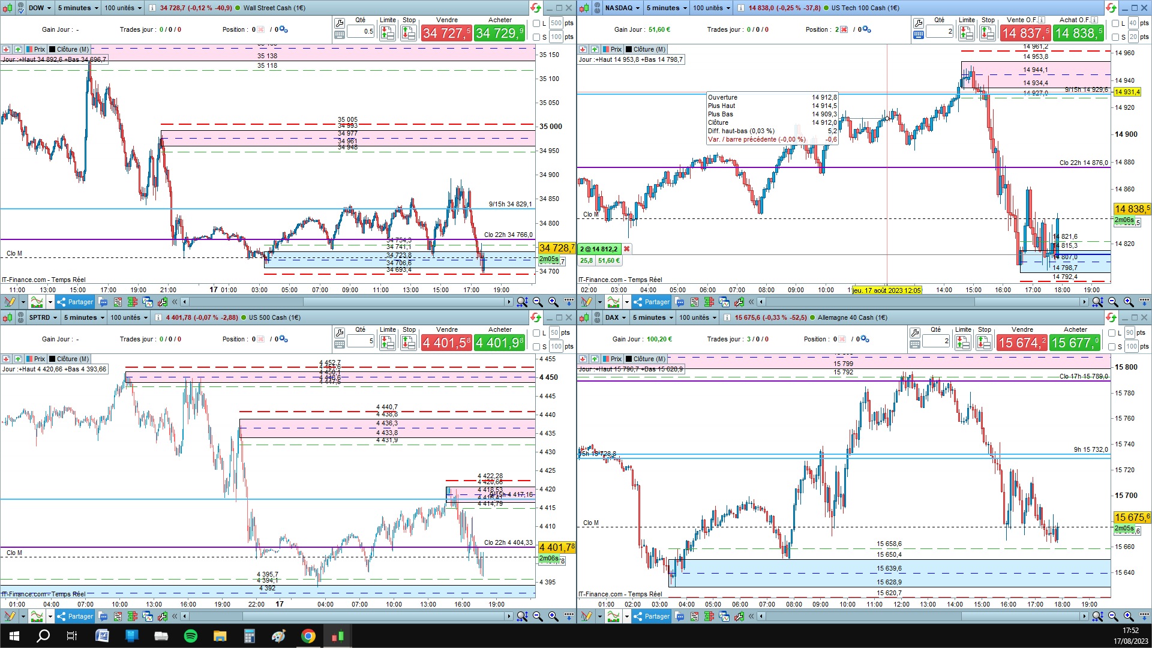Click the Partager button under the NASDAQ chart
1152x648 pixels.
click(x=652, y=302)
